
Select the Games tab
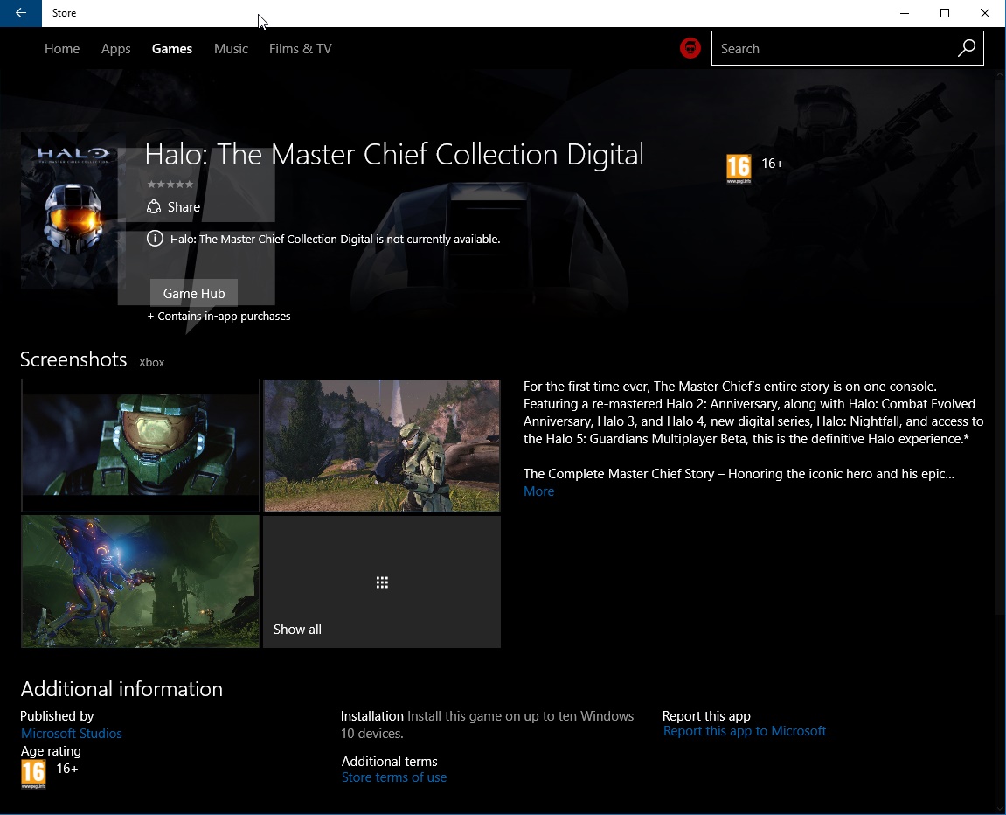tap(172, 49)
